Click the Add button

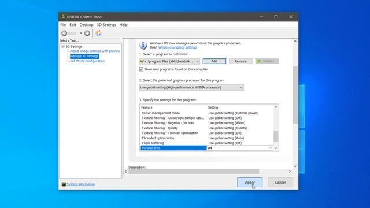(214, 61)
